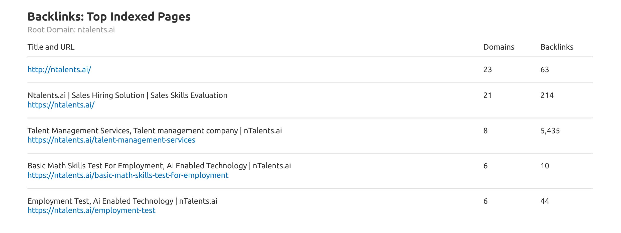Click the domains value 8
Image resolution: width=621 pixels, height=233 pixels.
point(485,131)
